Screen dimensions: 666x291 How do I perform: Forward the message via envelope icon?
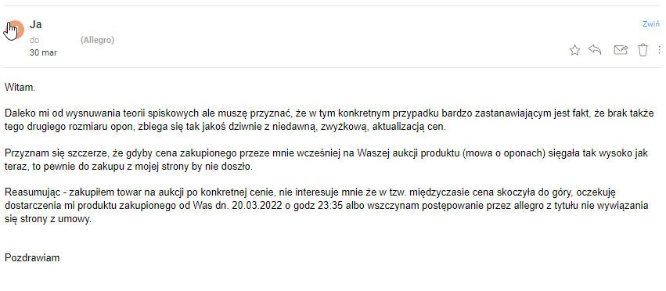[x=621, y=50]
